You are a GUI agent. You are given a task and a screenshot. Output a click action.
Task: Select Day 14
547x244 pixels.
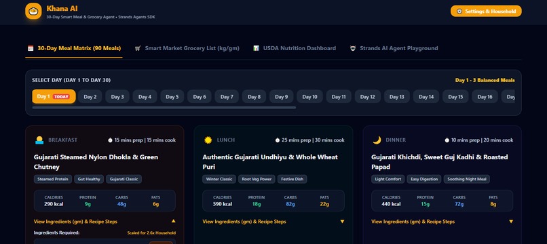[x=426, y=96]
